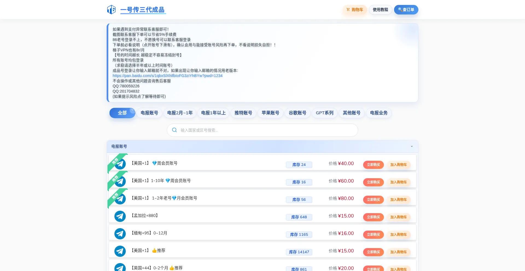
Task: Add the 孟加拉+880 account to cart
Action: point(398,217)
